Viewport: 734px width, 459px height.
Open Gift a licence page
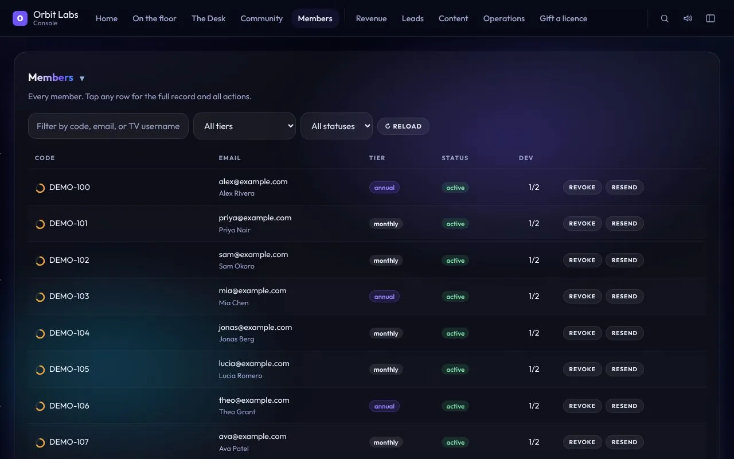564,18
